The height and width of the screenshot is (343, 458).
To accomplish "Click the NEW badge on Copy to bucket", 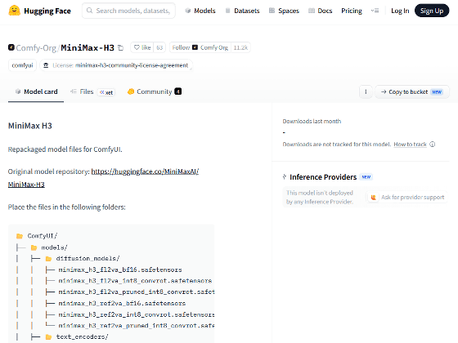I will click(437, 91).
